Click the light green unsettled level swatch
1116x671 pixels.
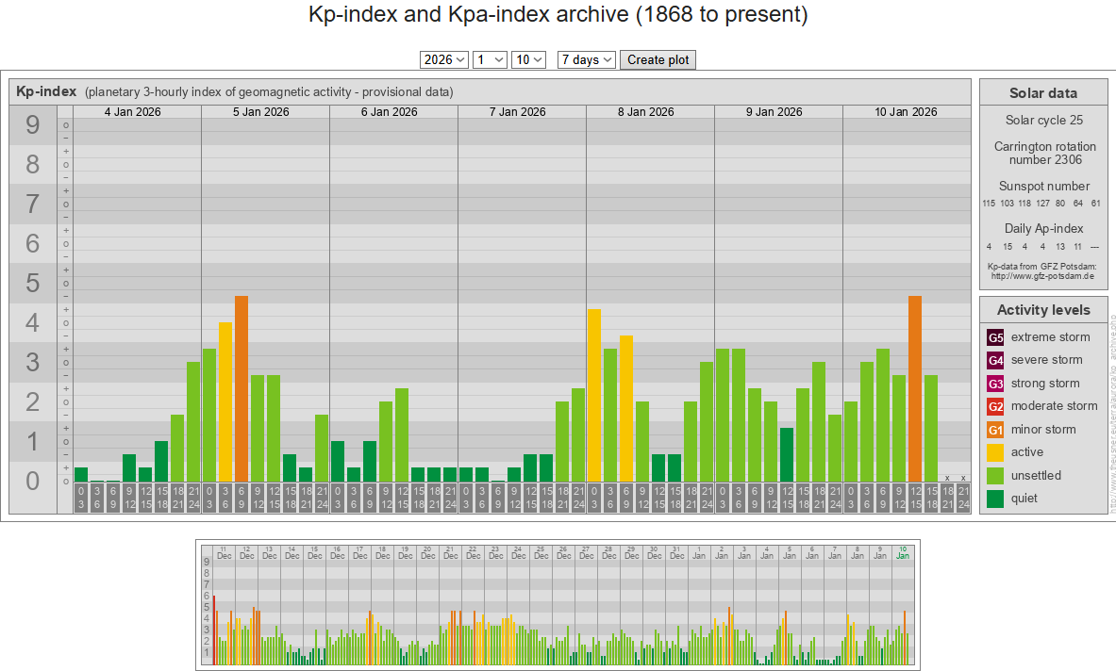[x=995, y=476]
